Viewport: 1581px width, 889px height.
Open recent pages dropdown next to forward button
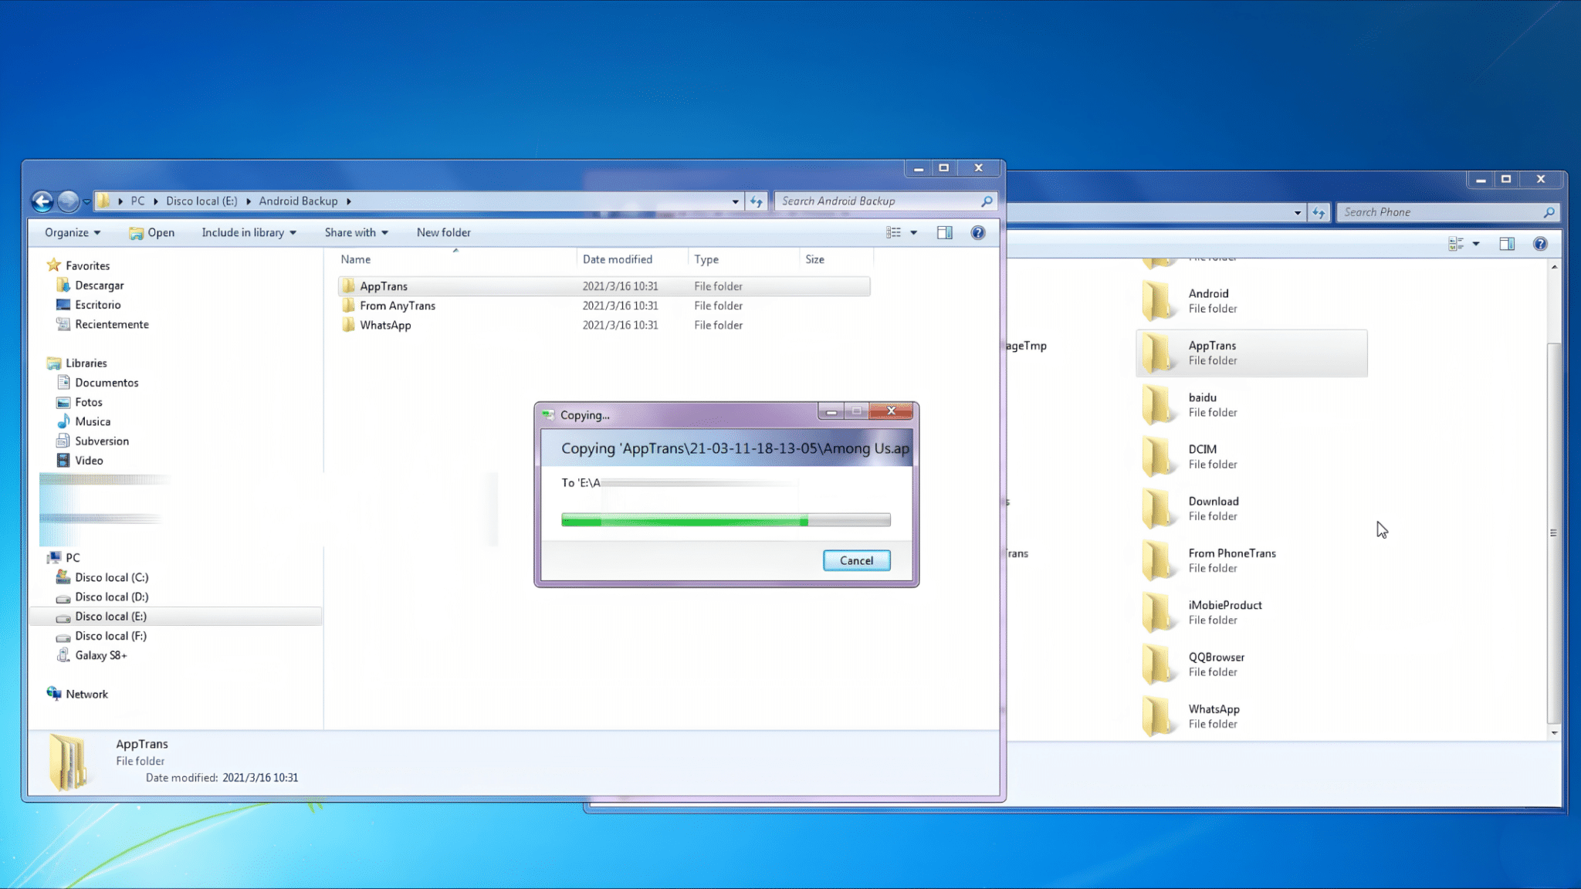(x=86, y=201)
